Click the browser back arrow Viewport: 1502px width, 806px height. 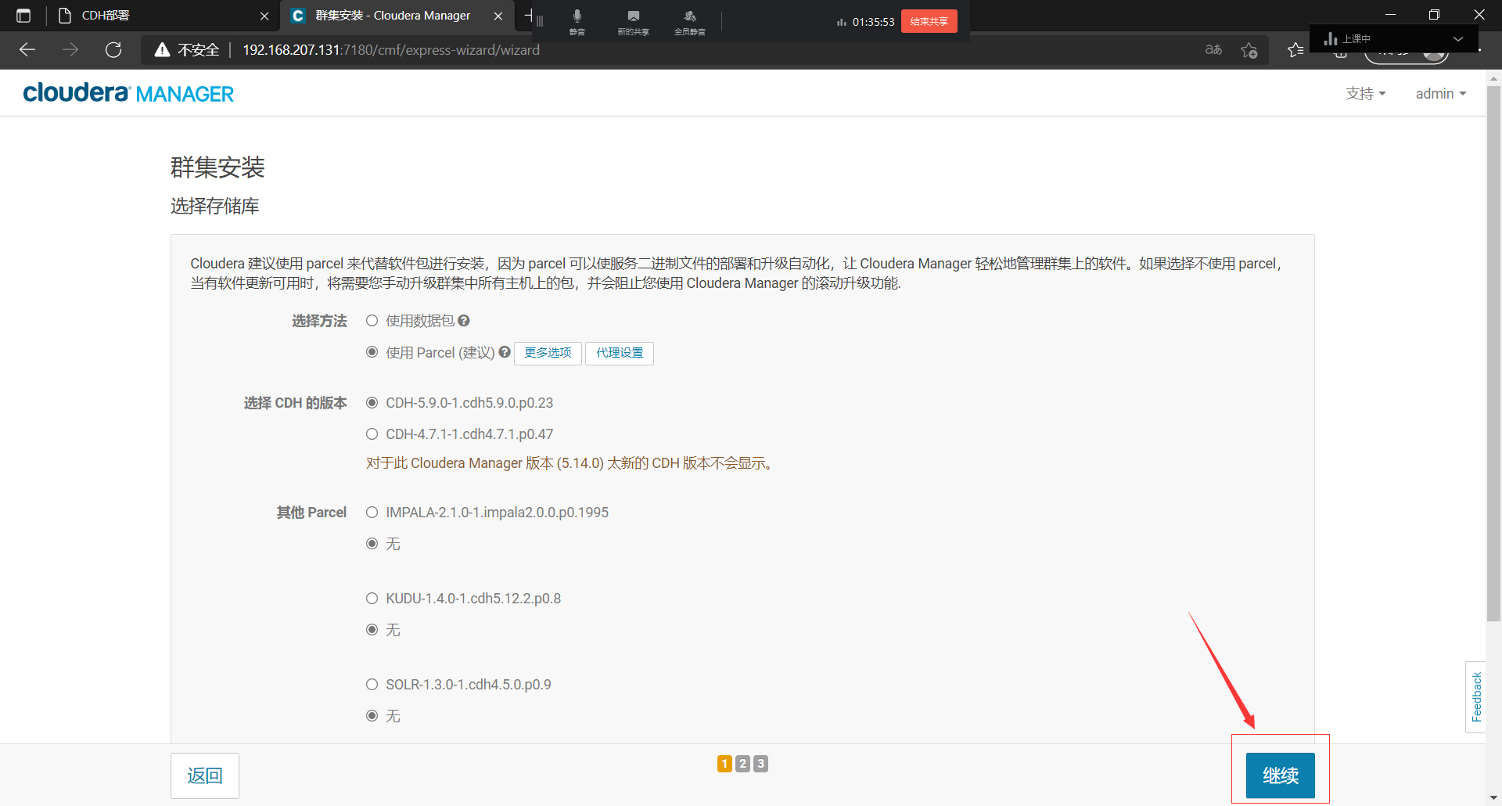tap(27, 50)
